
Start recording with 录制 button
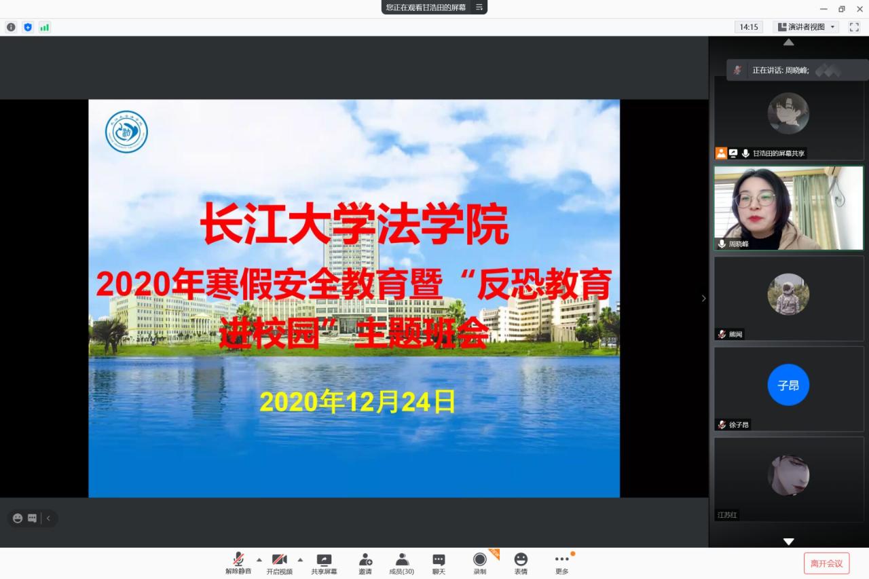point(480,563)
